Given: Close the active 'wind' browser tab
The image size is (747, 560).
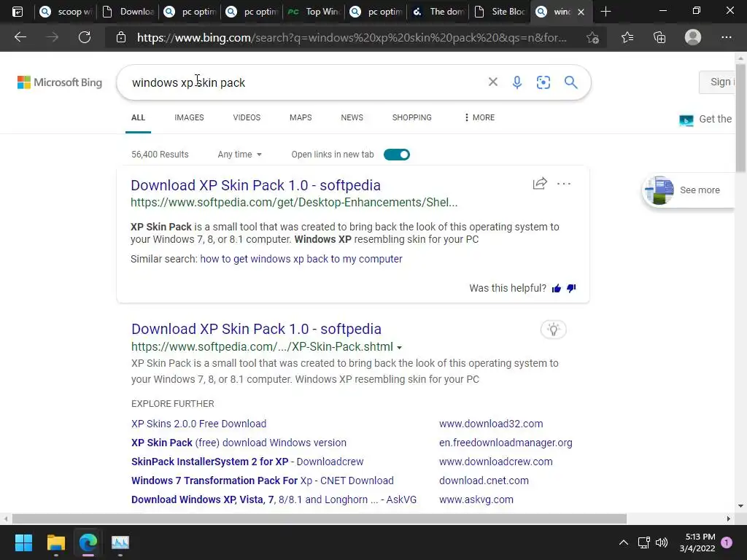Looking at the screenshot, I should pyautogui.click(x=581, y=12).
